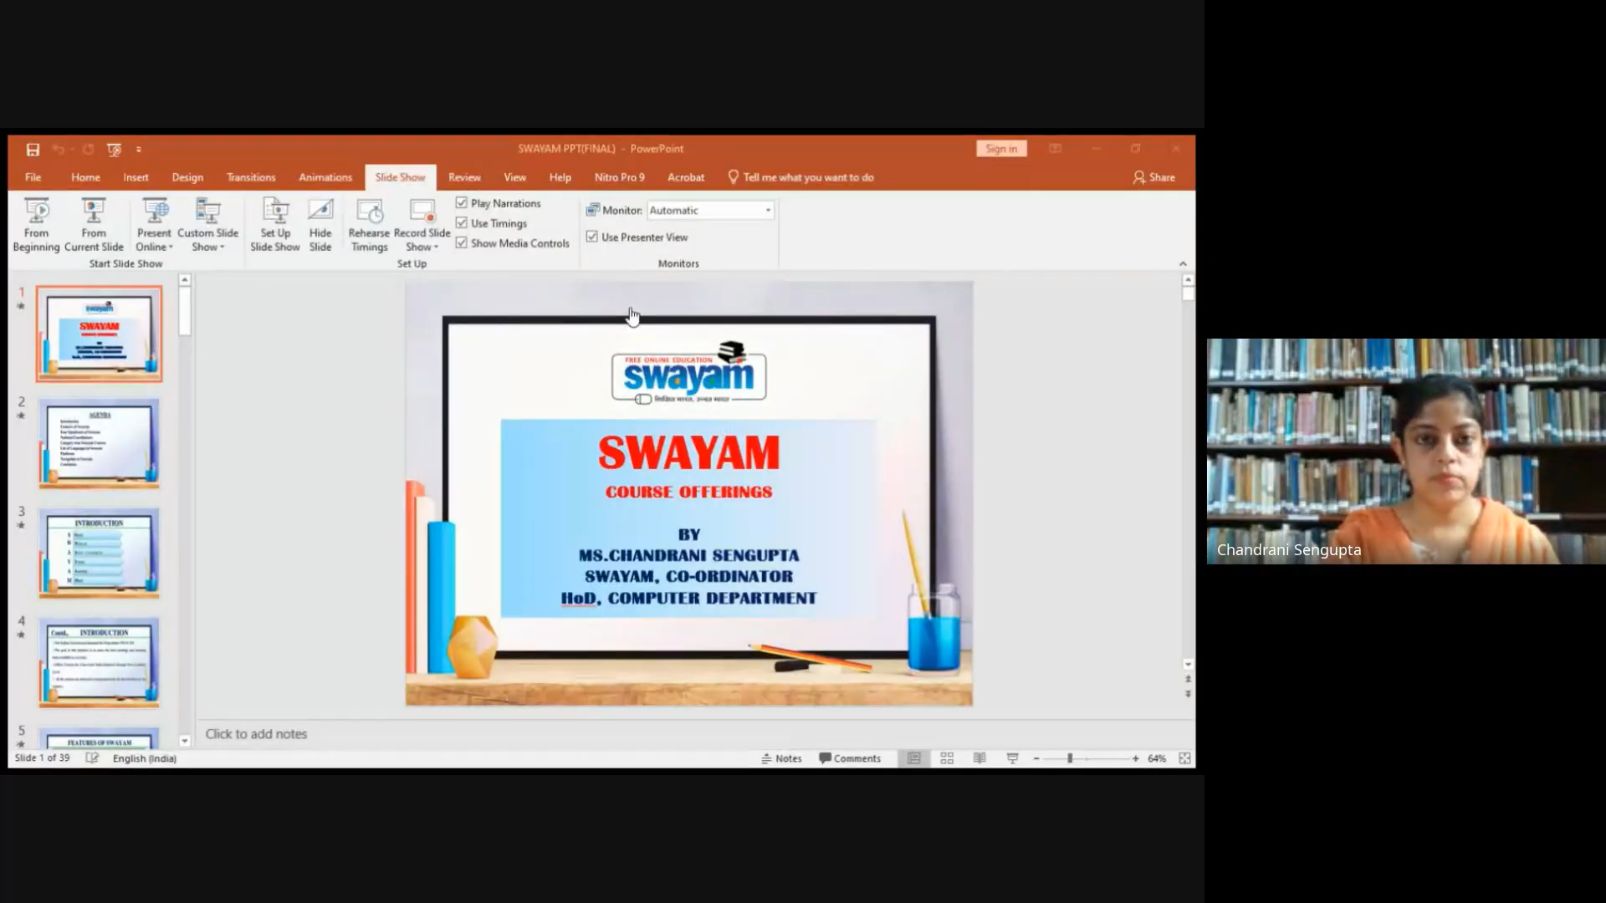Switch to the Animations tab

(x=325, y=177)
